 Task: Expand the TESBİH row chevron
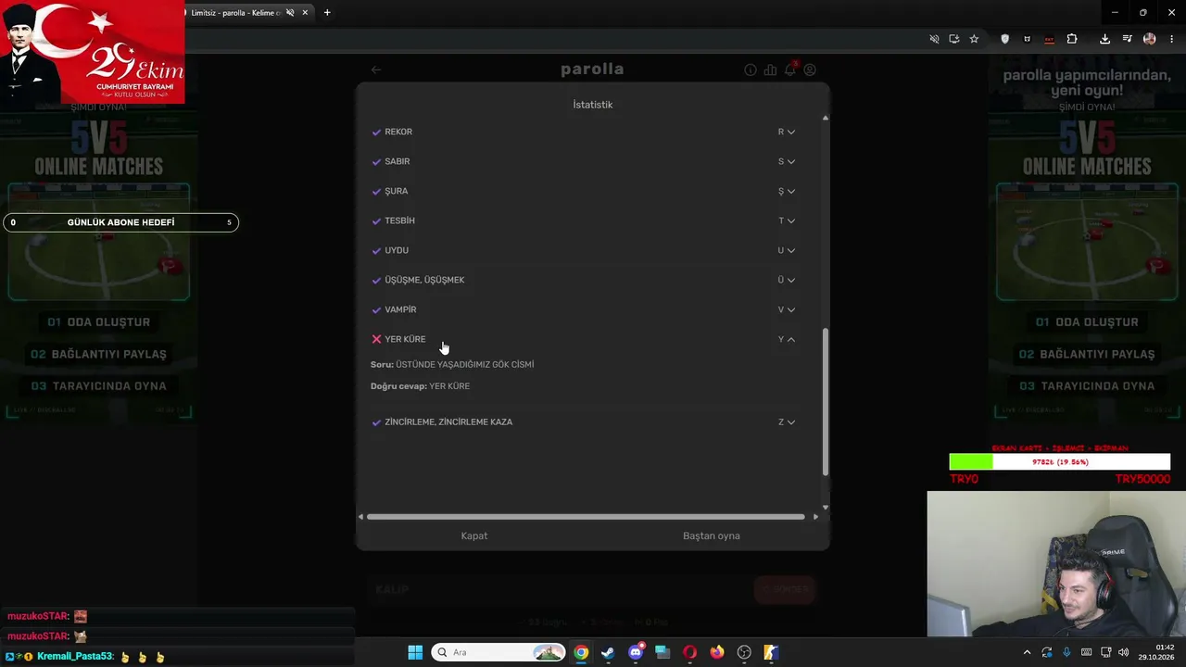[x=790, y=220]
